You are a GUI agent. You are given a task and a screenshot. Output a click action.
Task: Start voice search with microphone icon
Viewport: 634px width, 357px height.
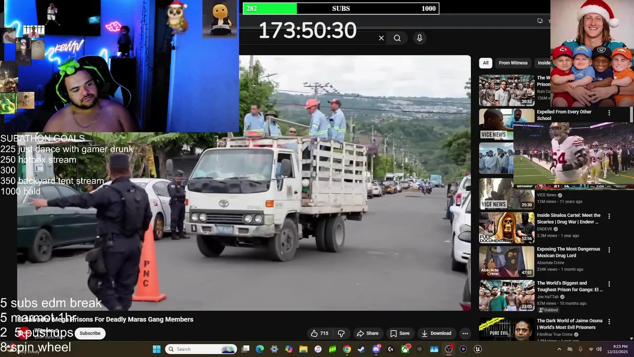420,38
